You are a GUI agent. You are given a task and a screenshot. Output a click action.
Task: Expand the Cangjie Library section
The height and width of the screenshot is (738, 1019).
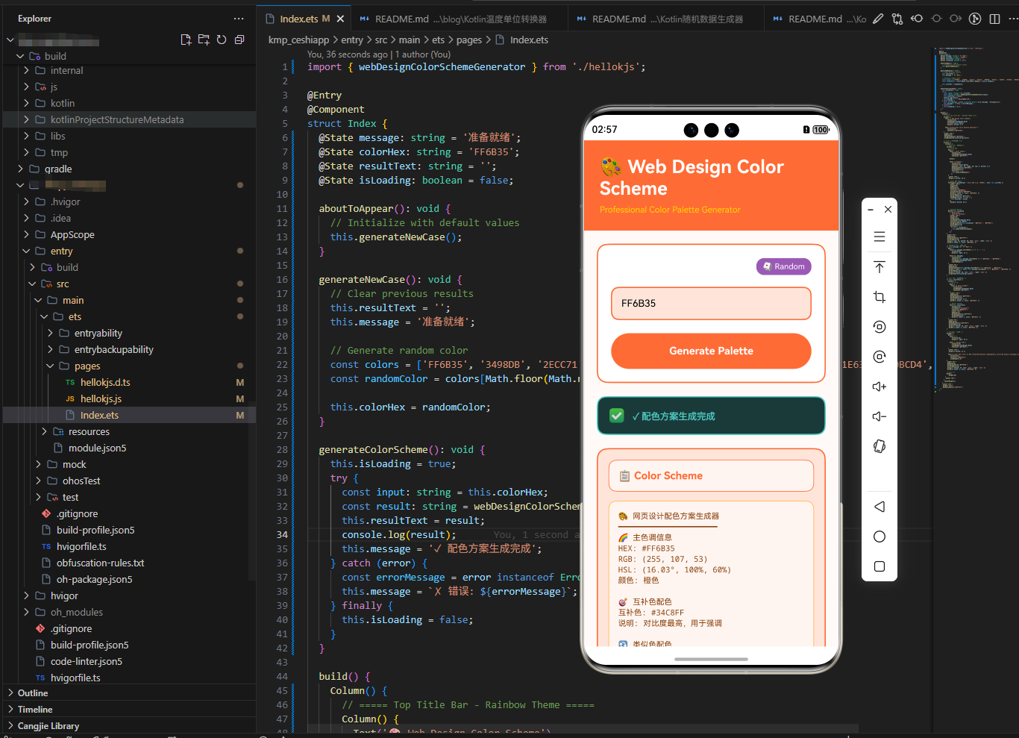click(x=129, y=726)
